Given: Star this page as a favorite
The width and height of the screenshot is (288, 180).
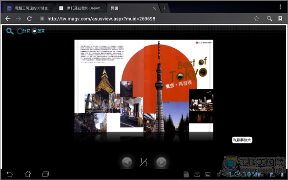Looking at the screenshot, I should [x=257, y=19].
